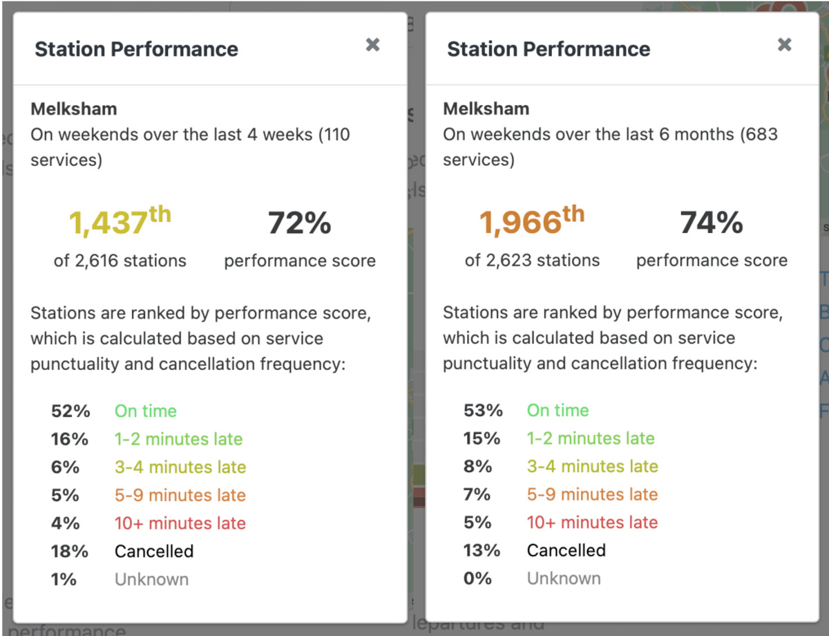This screenshot has width=829, height=636.
Task: Click "10+ minutes late" beside 4%
Action: [x=180, y=523]
